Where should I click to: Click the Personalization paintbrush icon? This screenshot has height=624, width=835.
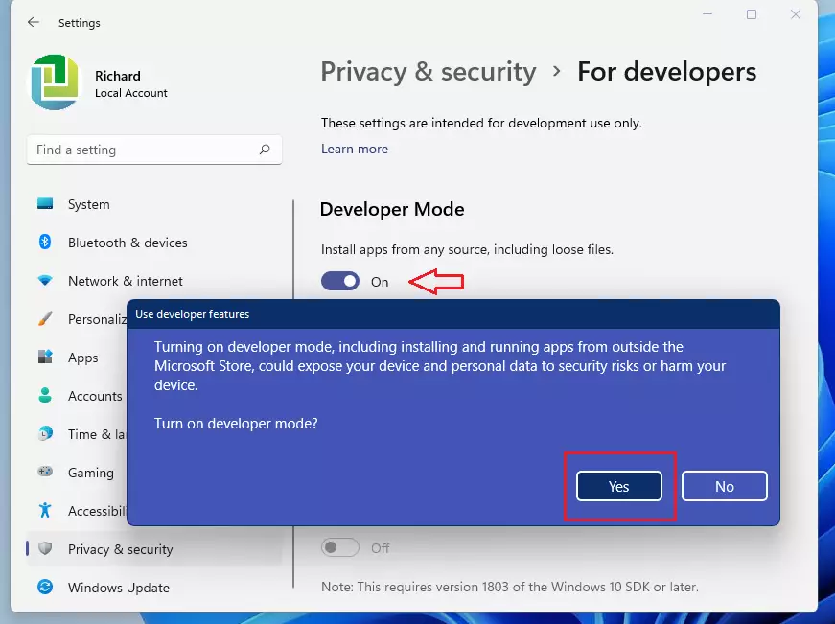(x=45, y=319)
